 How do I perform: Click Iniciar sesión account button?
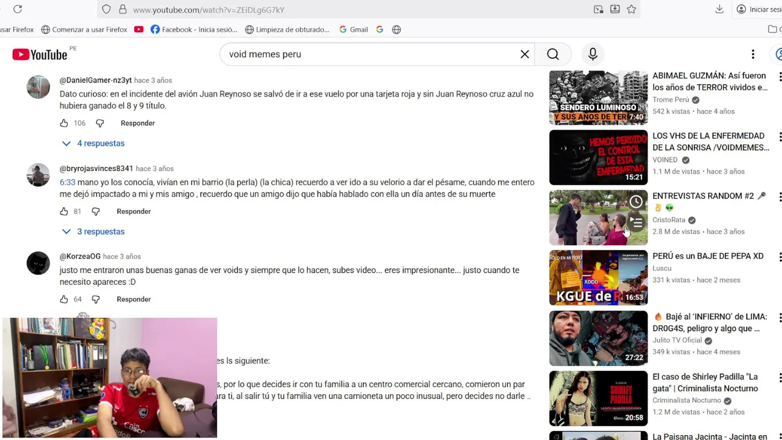pyautogui.click(x=759, y=9)
